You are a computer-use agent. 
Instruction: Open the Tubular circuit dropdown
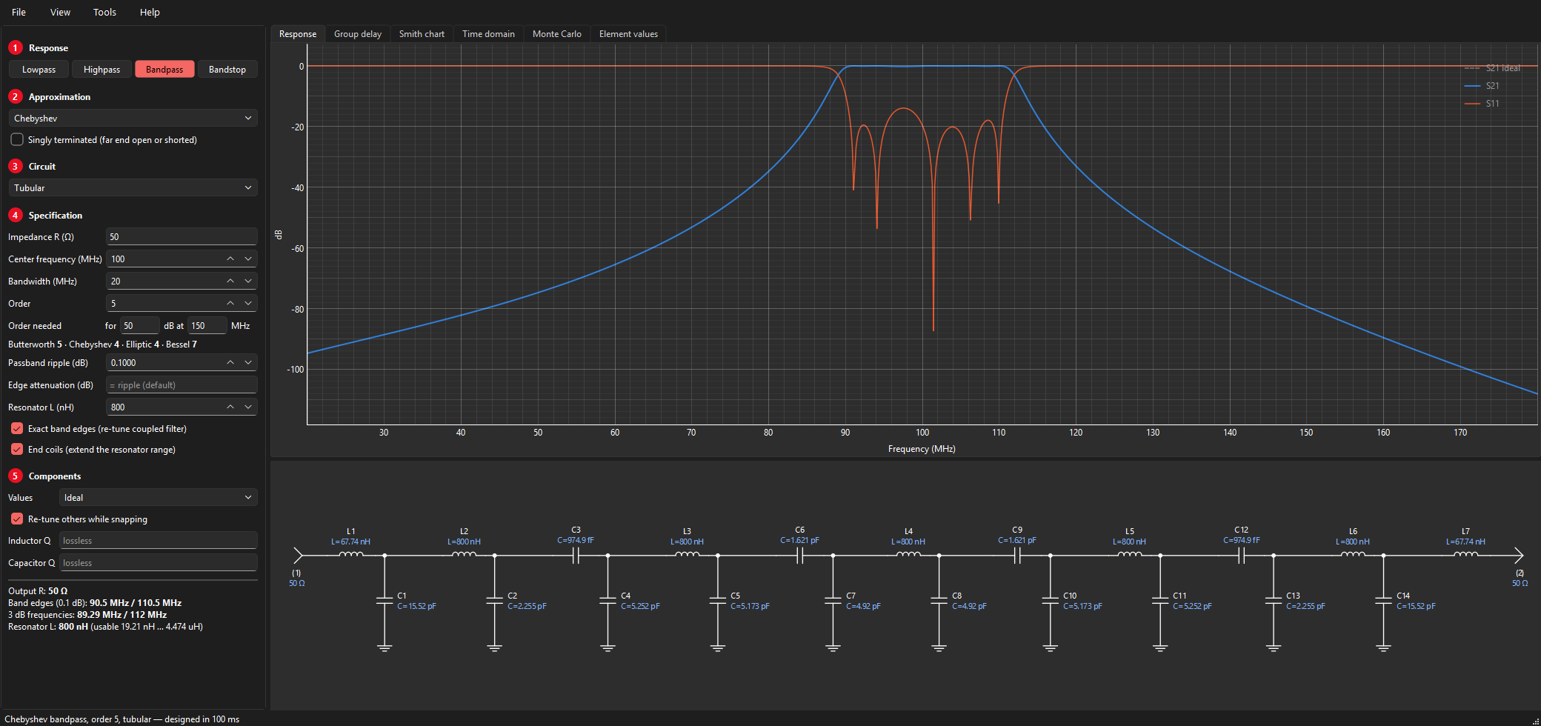coord(133,187)
